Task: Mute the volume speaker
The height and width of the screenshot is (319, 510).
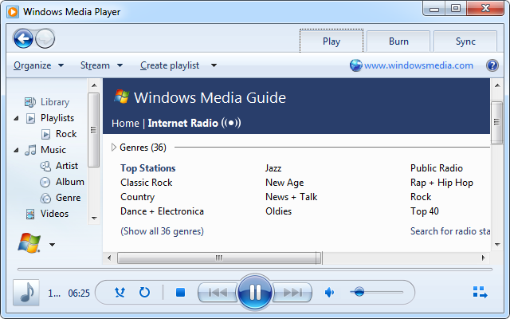Action: pos(329,293)
